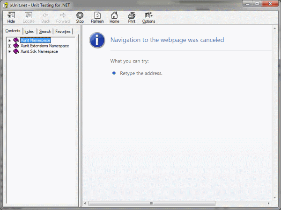Screen dimensions: 281x210
Task: Expand the Xunit.Extensions Namespace node
Action: [9, 46]
